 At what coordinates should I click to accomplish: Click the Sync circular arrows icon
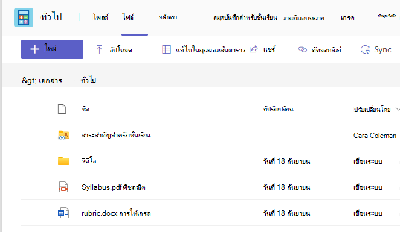pos(366,49)
